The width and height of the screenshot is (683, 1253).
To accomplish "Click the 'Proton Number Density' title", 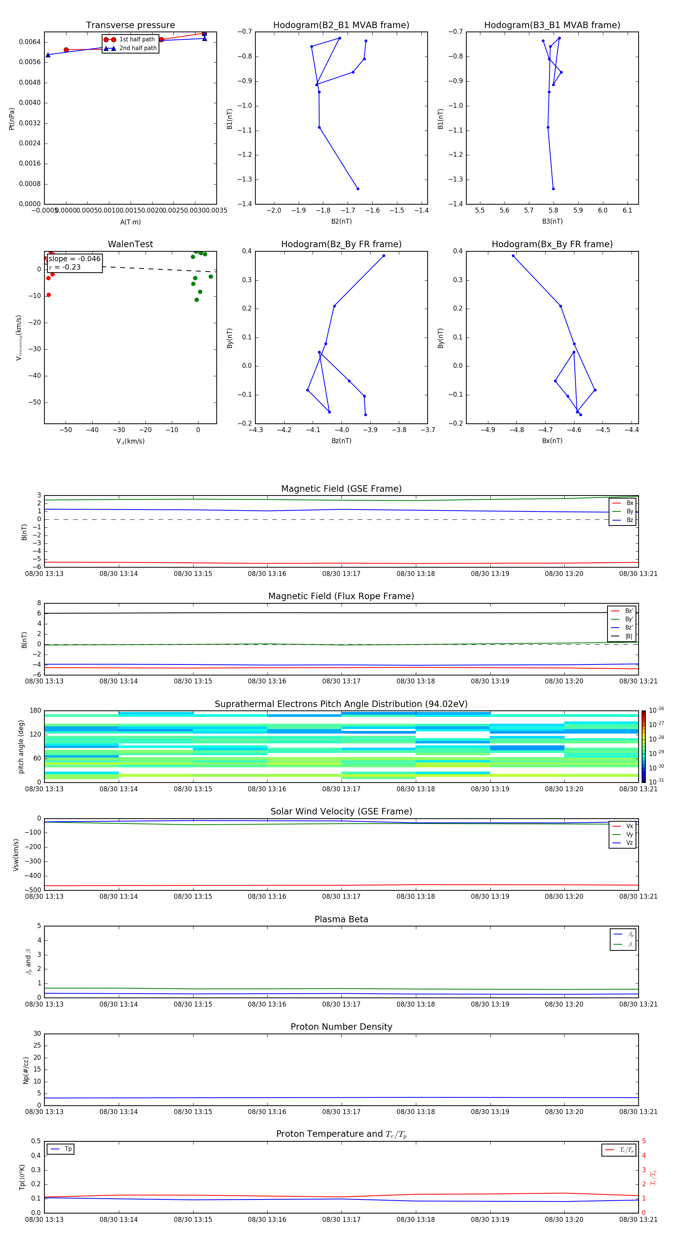I will pos(341,1027).
